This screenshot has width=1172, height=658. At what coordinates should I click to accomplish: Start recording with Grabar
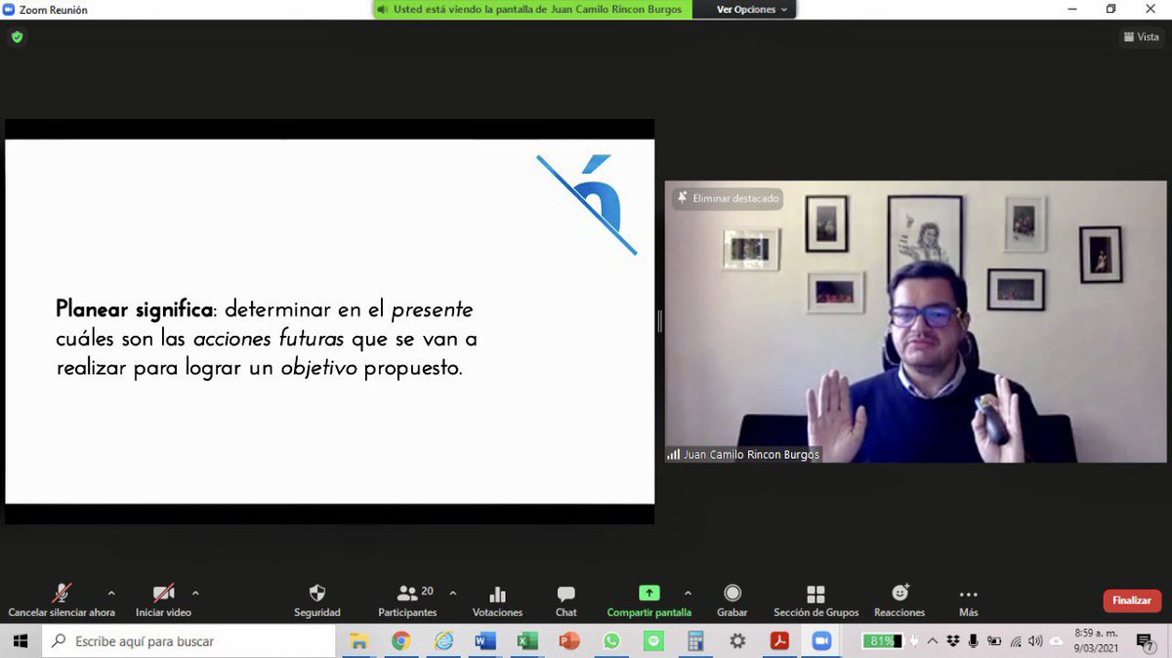(x=732, y=600)
